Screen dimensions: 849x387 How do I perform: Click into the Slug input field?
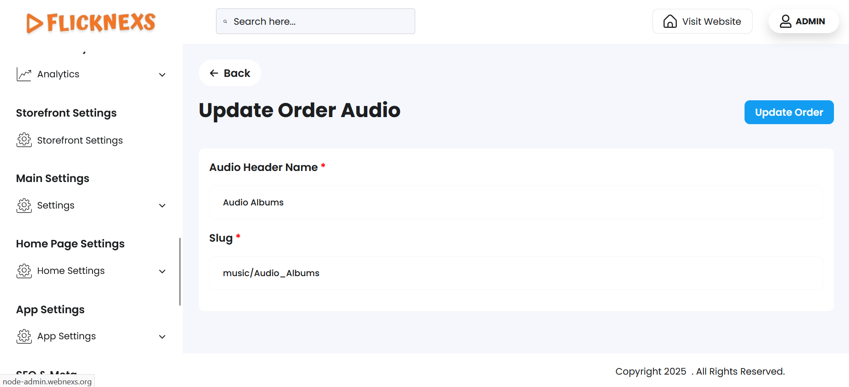coord(516,273)
